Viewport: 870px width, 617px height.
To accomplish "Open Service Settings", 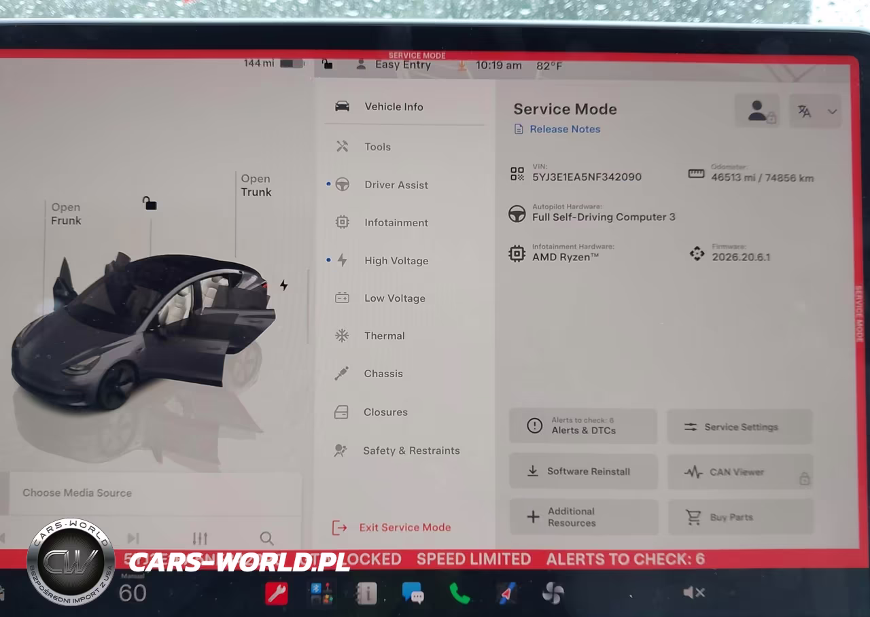I will pyautogui.click(x=739, y=427).
